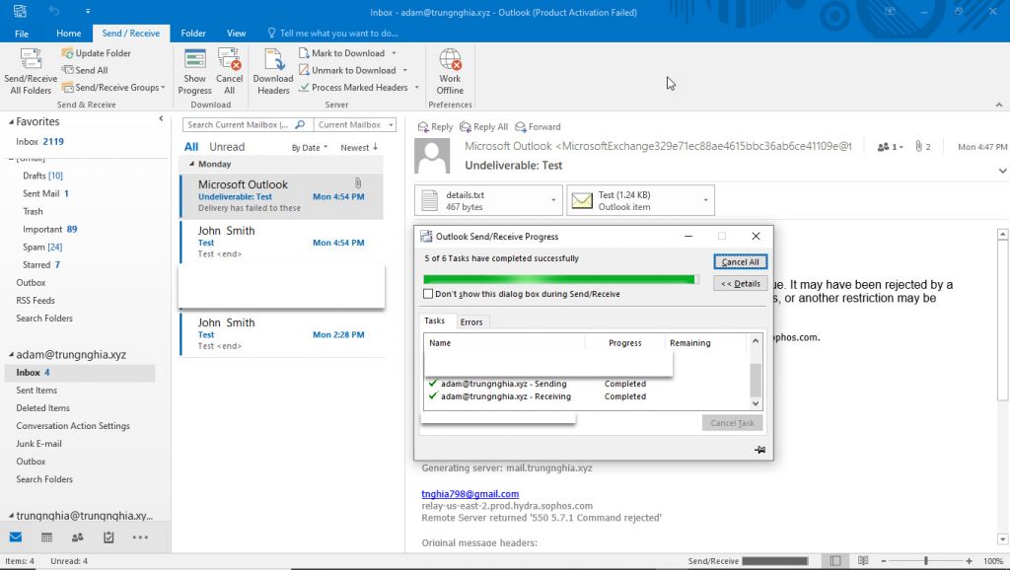
Task: Click Cancel All in the progress dialog
Action: tap(740, 262)
